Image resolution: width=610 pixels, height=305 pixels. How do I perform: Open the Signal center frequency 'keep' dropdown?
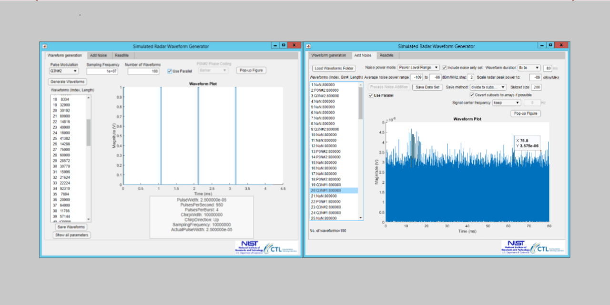tap(506, 102)
